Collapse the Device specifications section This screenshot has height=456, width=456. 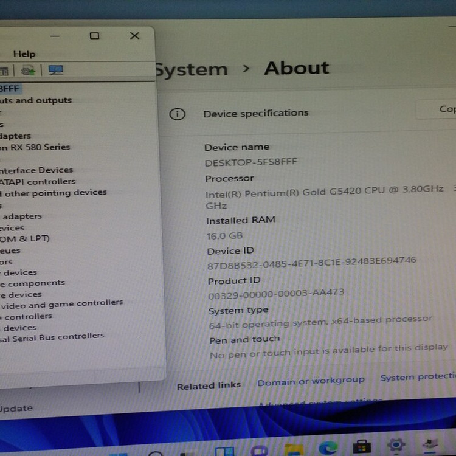click(304, 112)
